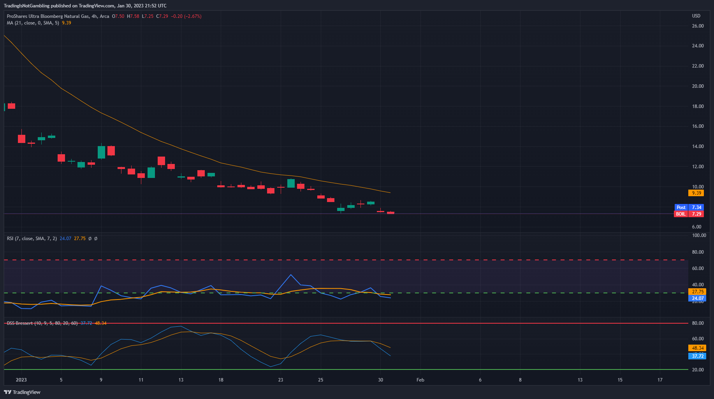
Task: Click the 10.00 price axis label
Action: click(698, 187)
